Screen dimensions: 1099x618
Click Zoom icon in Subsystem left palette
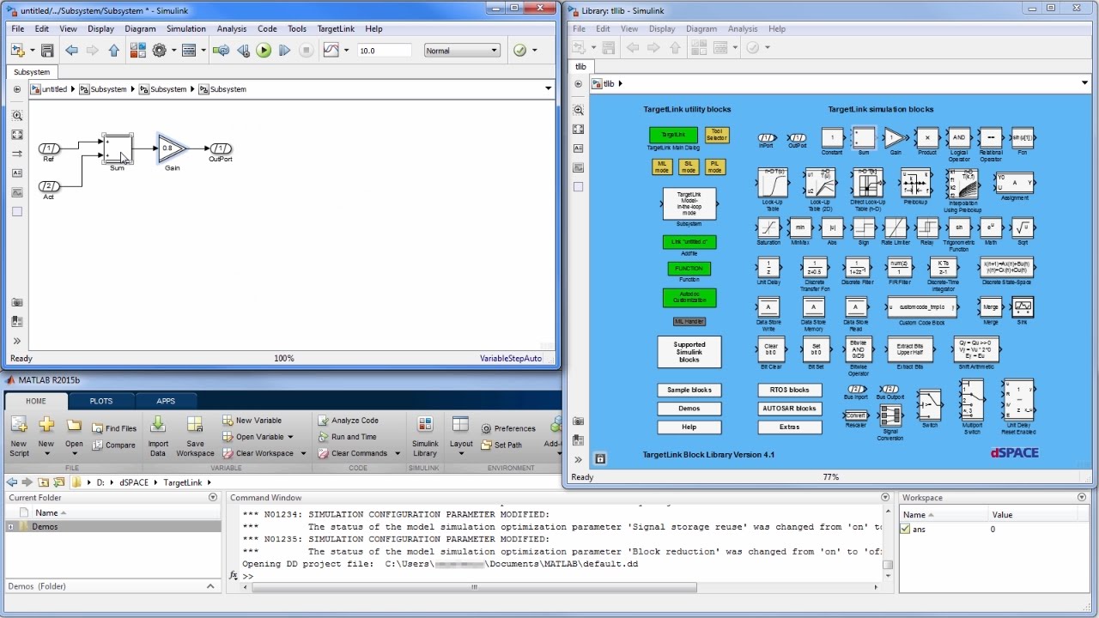click(16, 116)
